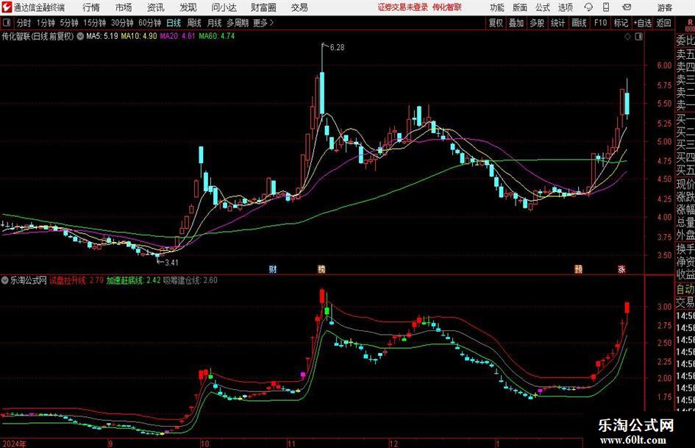Add stock via +自选 button

click(643, 23)
